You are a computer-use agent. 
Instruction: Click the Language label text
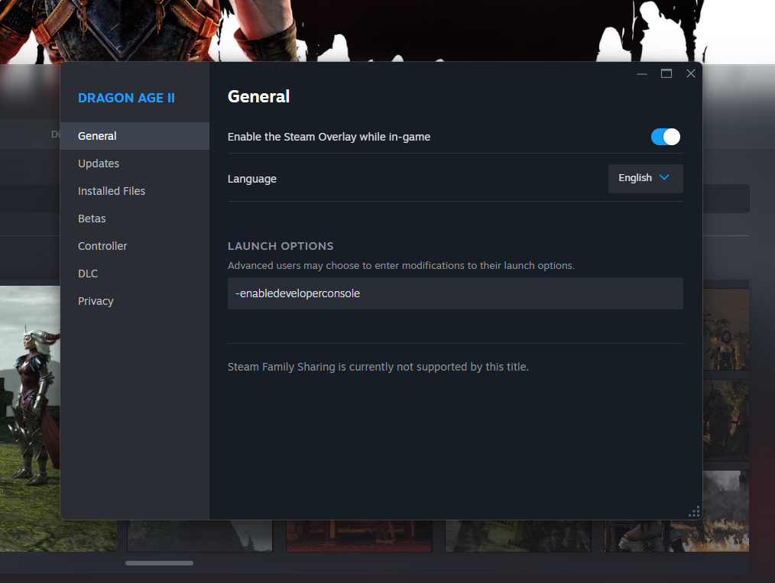click(252, 179)
